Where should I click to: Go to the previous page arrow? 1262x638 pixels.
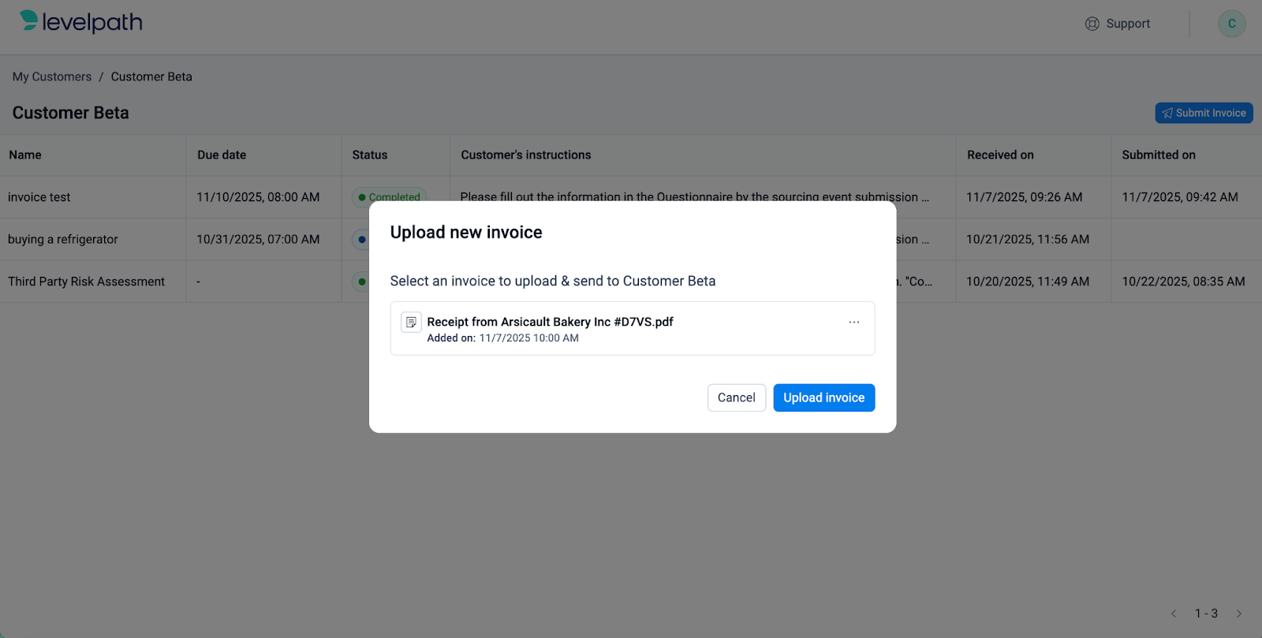pos(1174,614)
